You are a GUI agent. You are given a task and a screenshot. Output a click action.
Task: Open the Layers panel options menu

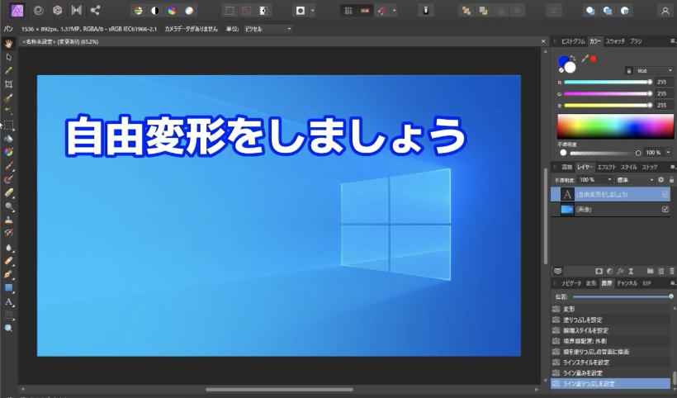(672, 167)
